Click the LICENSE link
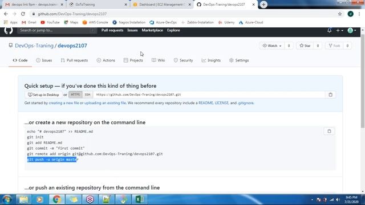 222,103
